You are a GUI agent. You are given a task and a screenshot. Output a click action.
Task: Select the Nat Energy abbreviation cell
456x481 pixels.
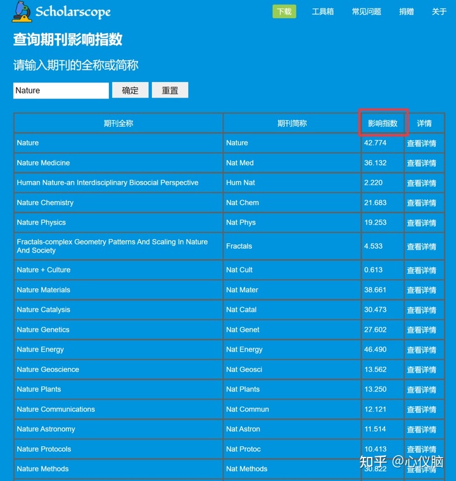pyautogui.click(x=292, y=350)
